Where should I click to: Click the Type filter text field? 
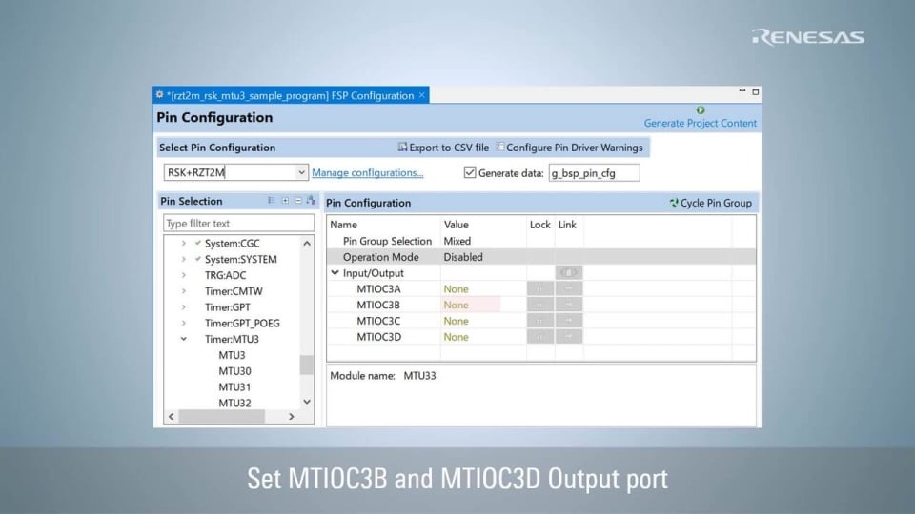[x=238, y=223]
